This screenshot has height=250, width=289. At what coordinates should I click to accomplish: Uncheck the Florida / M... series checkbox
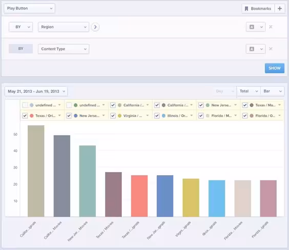click(x=201, y=116)
